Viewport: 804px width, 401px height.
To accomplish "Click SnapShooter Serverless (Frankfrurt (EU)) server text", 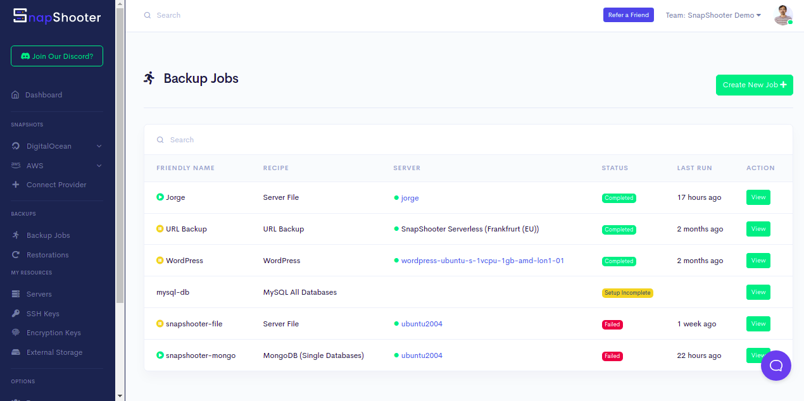I will click(x=470, y=229).
